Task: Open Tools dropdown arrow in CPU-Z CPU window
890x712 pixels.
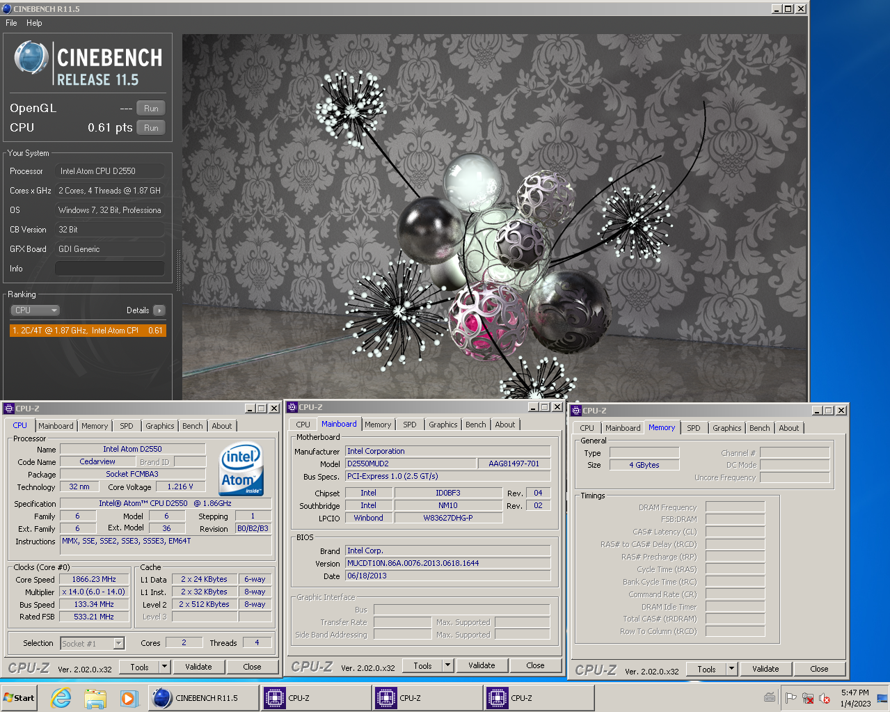Action: (x=165, y=667)
